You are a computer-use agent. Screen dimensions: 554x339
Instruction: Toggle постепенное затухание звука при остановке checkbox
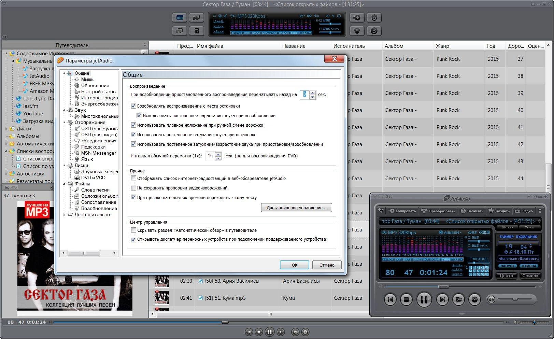(133, 135)
